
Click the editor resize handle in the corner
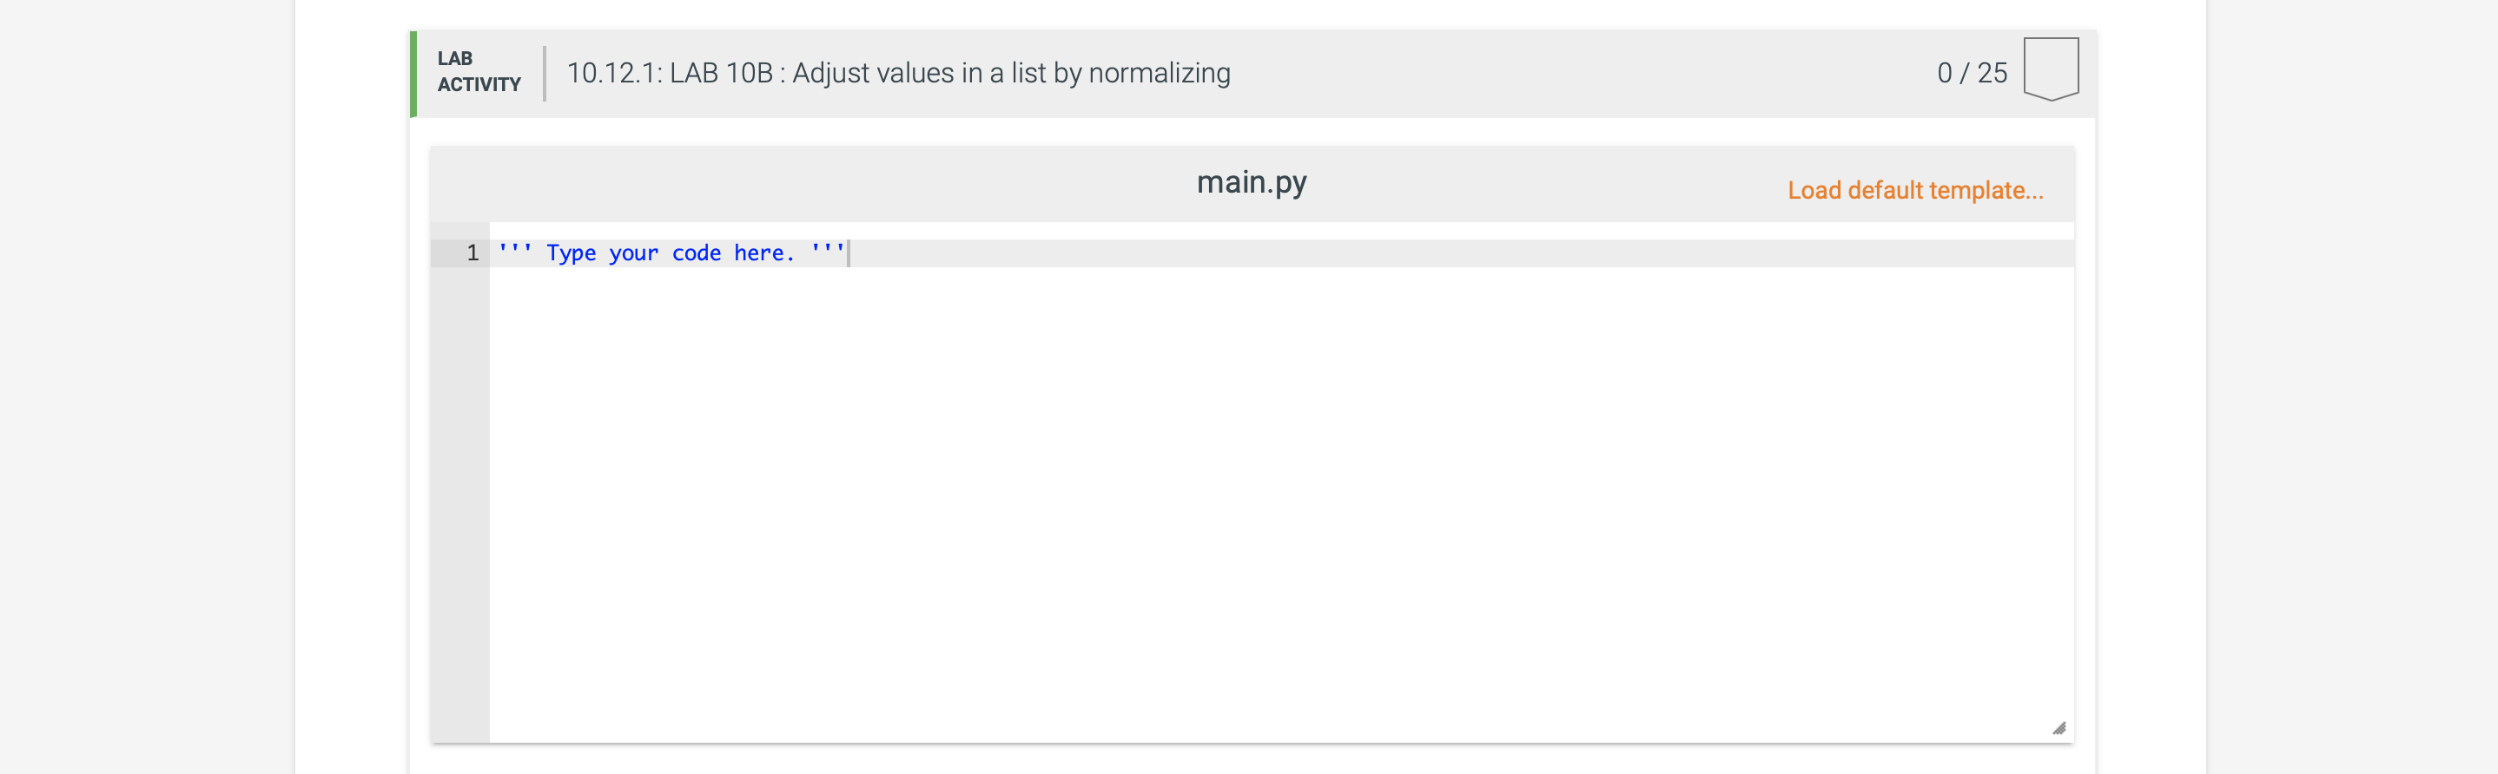pos(2059,729)
